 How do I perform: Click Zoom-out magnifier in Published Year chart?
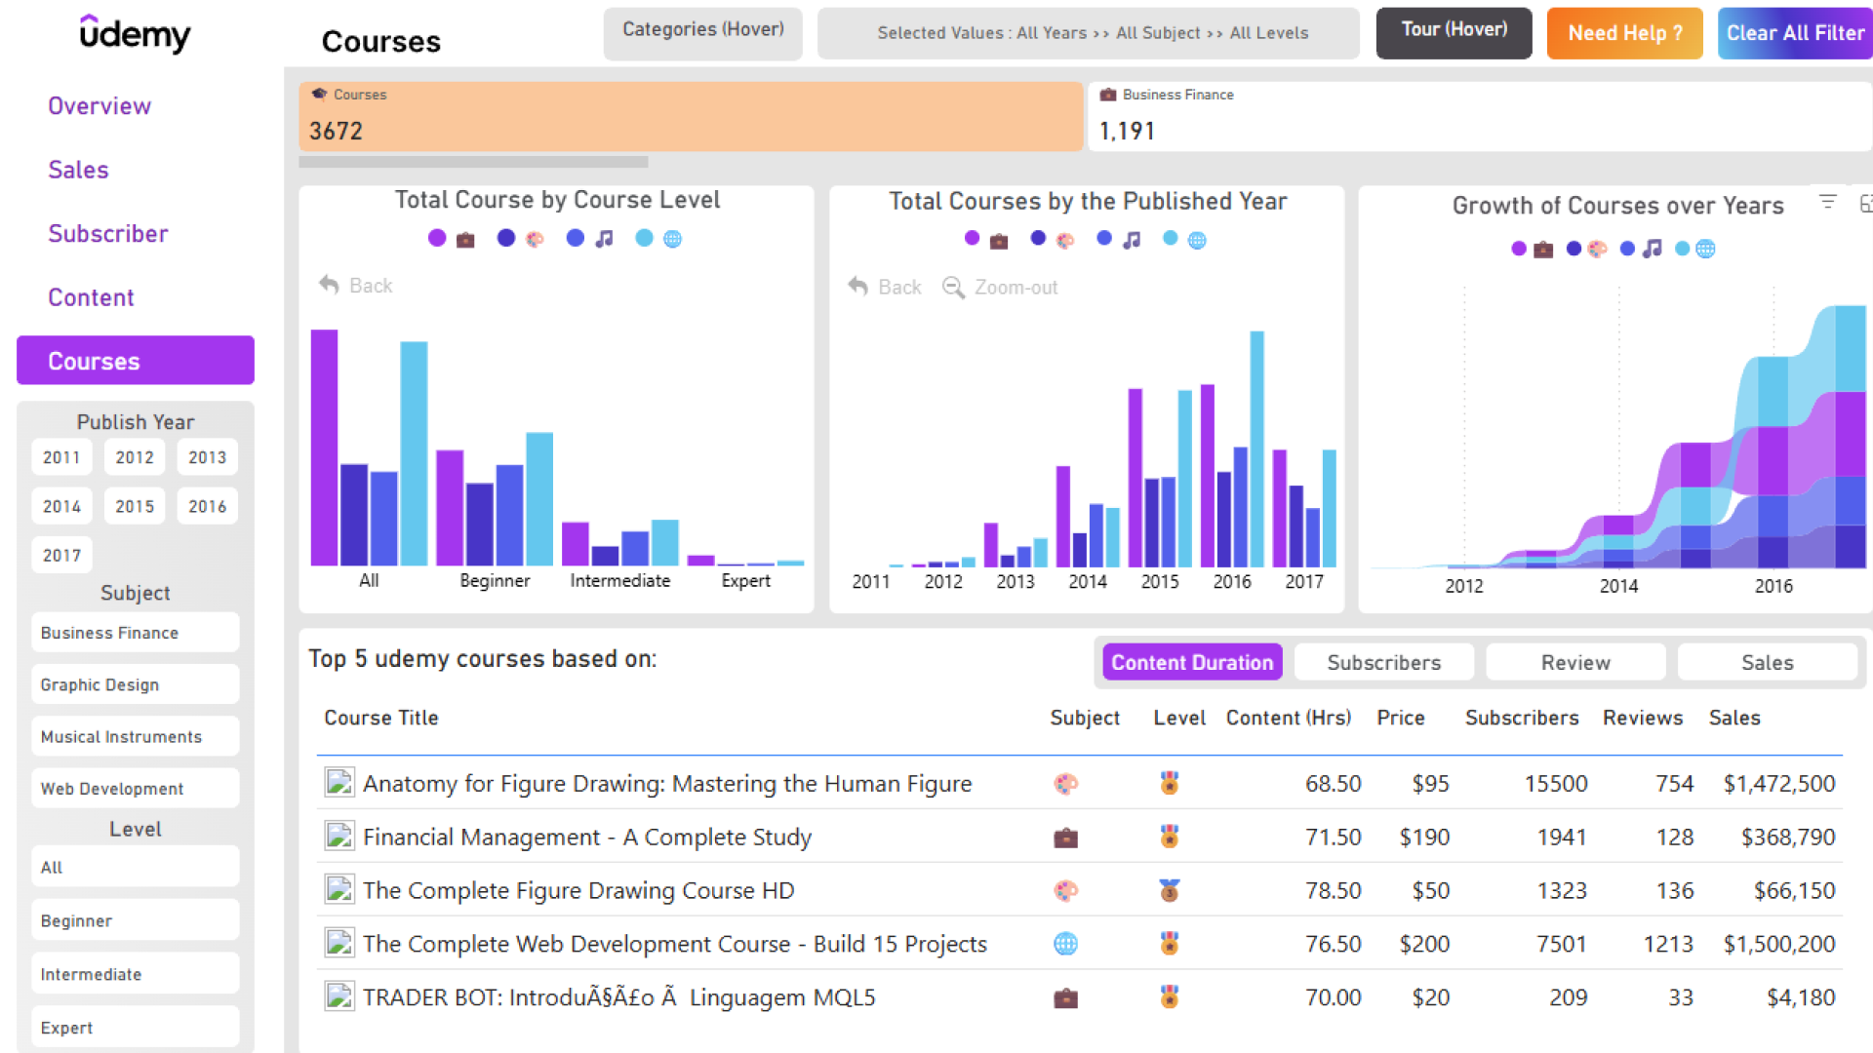(953, 287)
